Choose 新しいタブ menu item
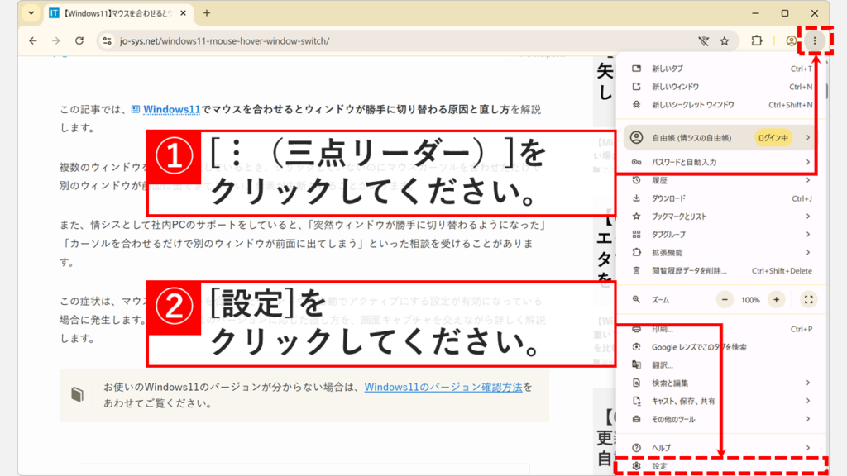Screen dimensions: 847x476 coord(722,69)
